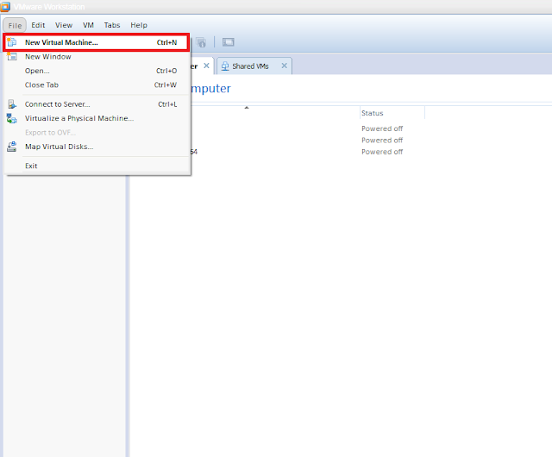Select Map Virtual Disks... entry
Image resolution: width=552 pixels, height=457 pixels.
[x=97, y=147]
